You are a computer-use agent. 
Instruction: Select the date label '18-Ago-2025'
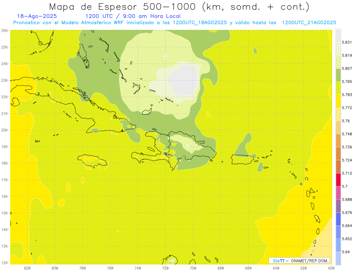(x=37, y=16)
